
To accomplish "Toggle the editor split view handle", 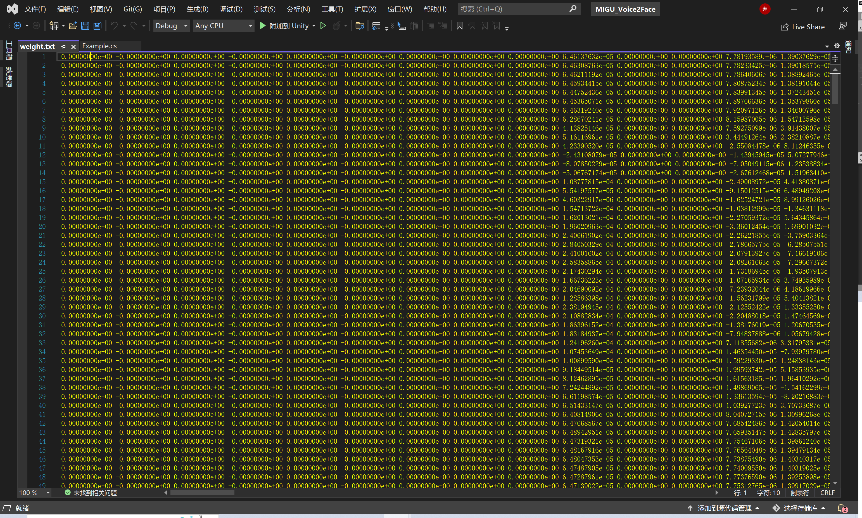I will pos(835,58).
